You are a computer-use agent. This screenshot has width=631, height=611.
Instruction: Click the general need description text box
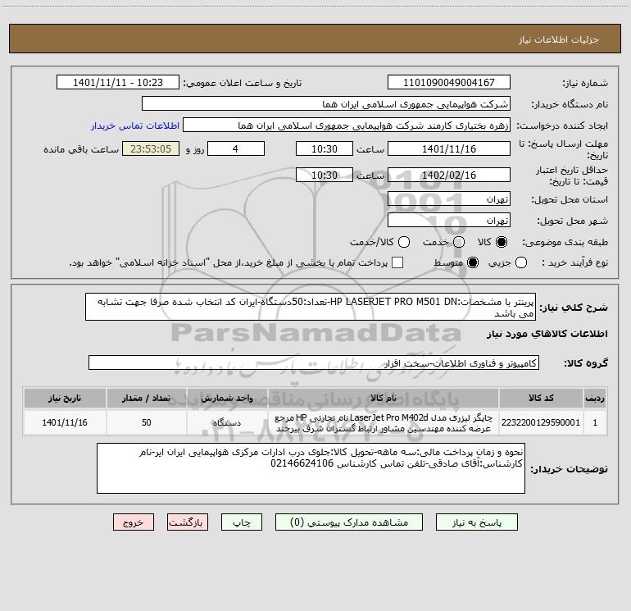(x=311, y=307)
